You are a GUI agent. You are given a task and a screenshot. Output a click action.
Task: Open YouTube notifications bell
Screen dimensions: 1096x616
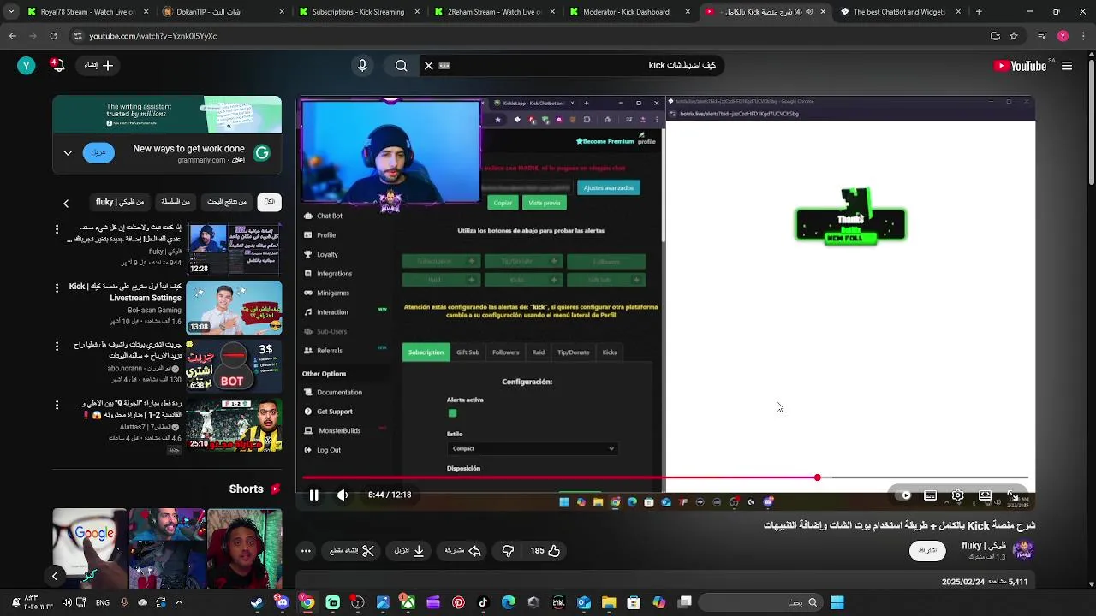pos(57,65)
